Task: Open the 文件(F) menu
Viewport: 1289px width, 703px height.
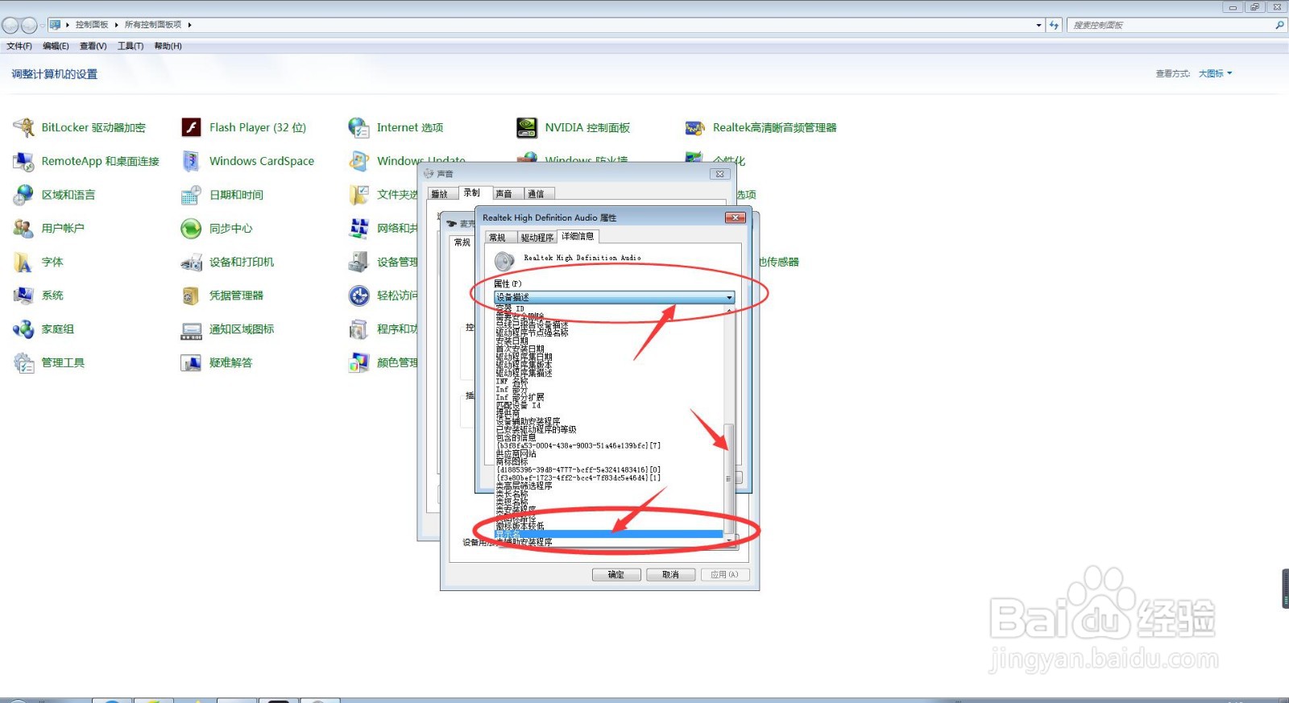Action: coord(19,46)
